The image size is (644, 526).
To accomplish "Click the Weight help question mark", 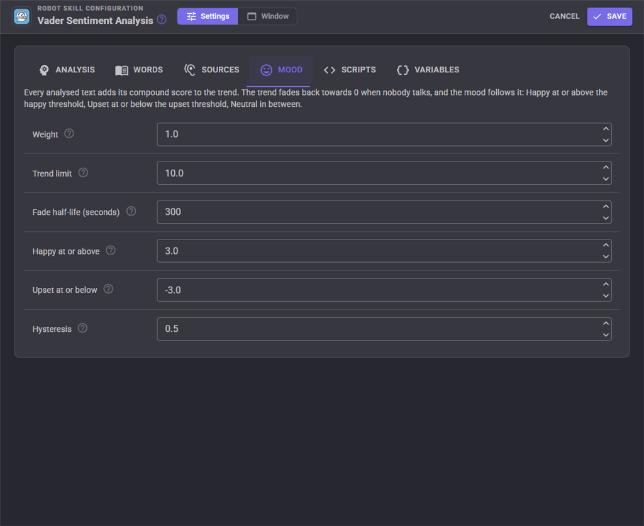I will [x=69, y=134].
